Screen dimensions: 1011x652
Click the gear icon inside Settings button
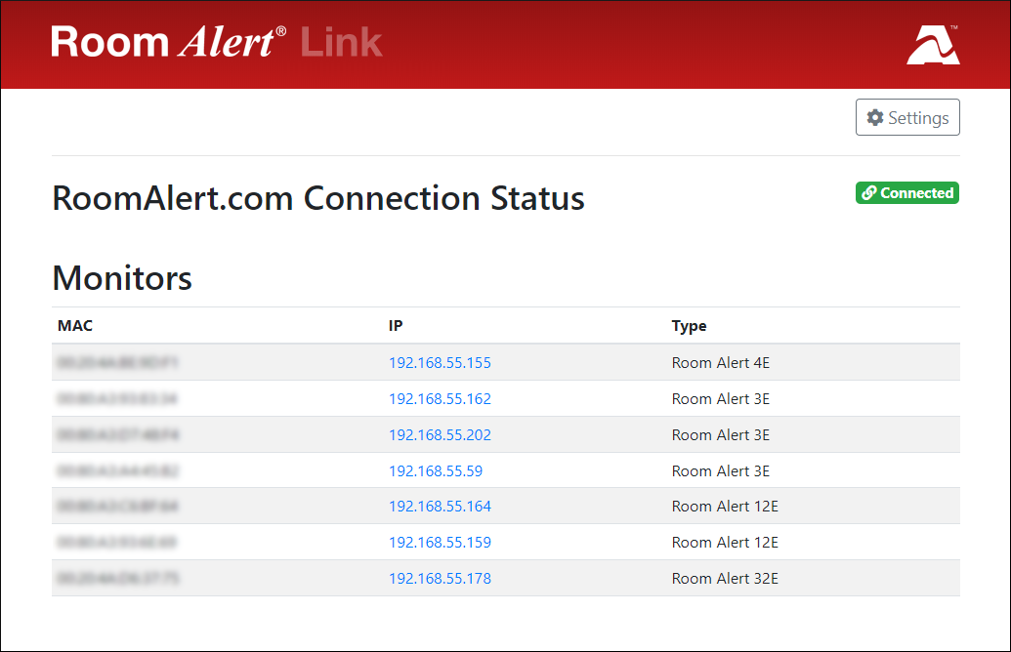point(874,116)
